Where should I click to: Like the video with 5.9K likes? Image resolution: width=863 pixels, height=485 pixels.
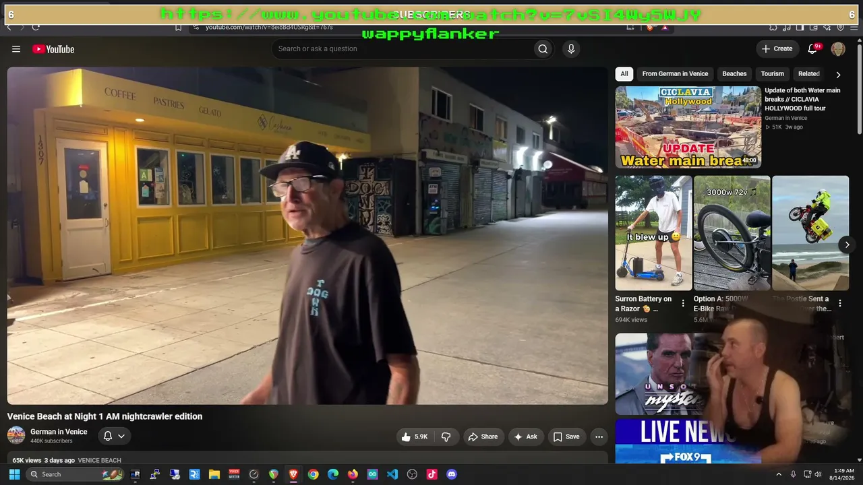tap(415, 437)
